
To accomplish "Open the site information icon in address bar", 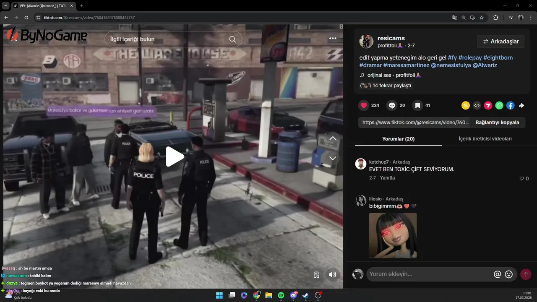I will pyautogui.click(x=38, y=18).
